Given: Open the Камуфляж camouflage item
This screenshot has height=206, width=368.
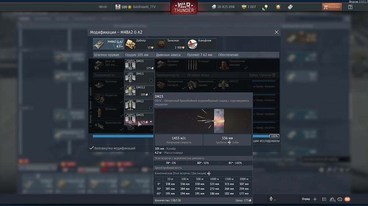Looking at the screenshot, I should click(x=201, y=44).
